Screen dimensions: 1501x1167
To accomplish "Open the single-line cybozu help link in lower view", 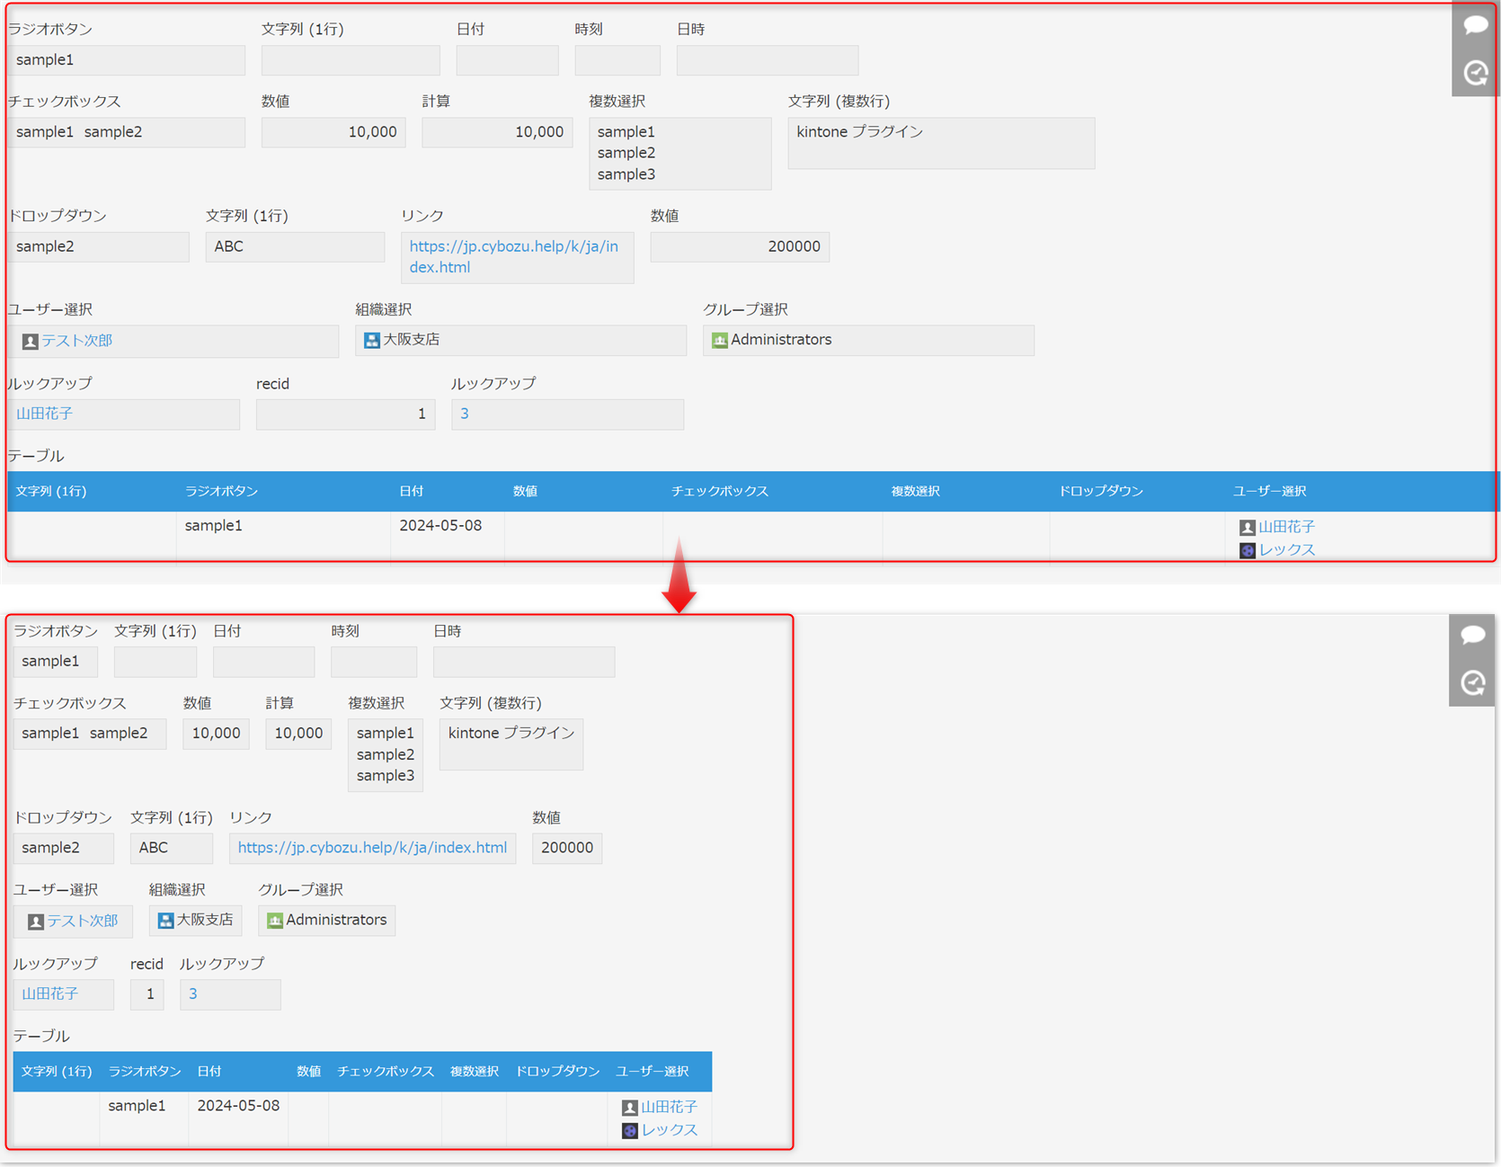I will (372, 848).
